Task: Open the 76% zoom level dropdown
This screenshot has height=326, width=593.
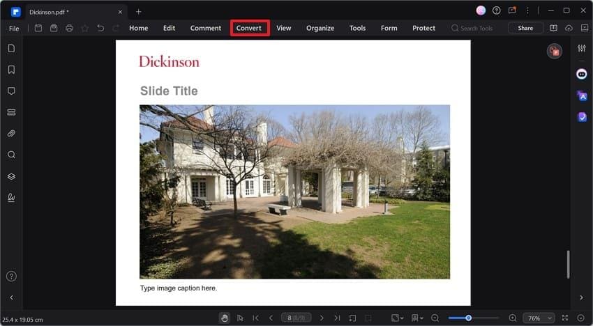Action: point(539,318)
